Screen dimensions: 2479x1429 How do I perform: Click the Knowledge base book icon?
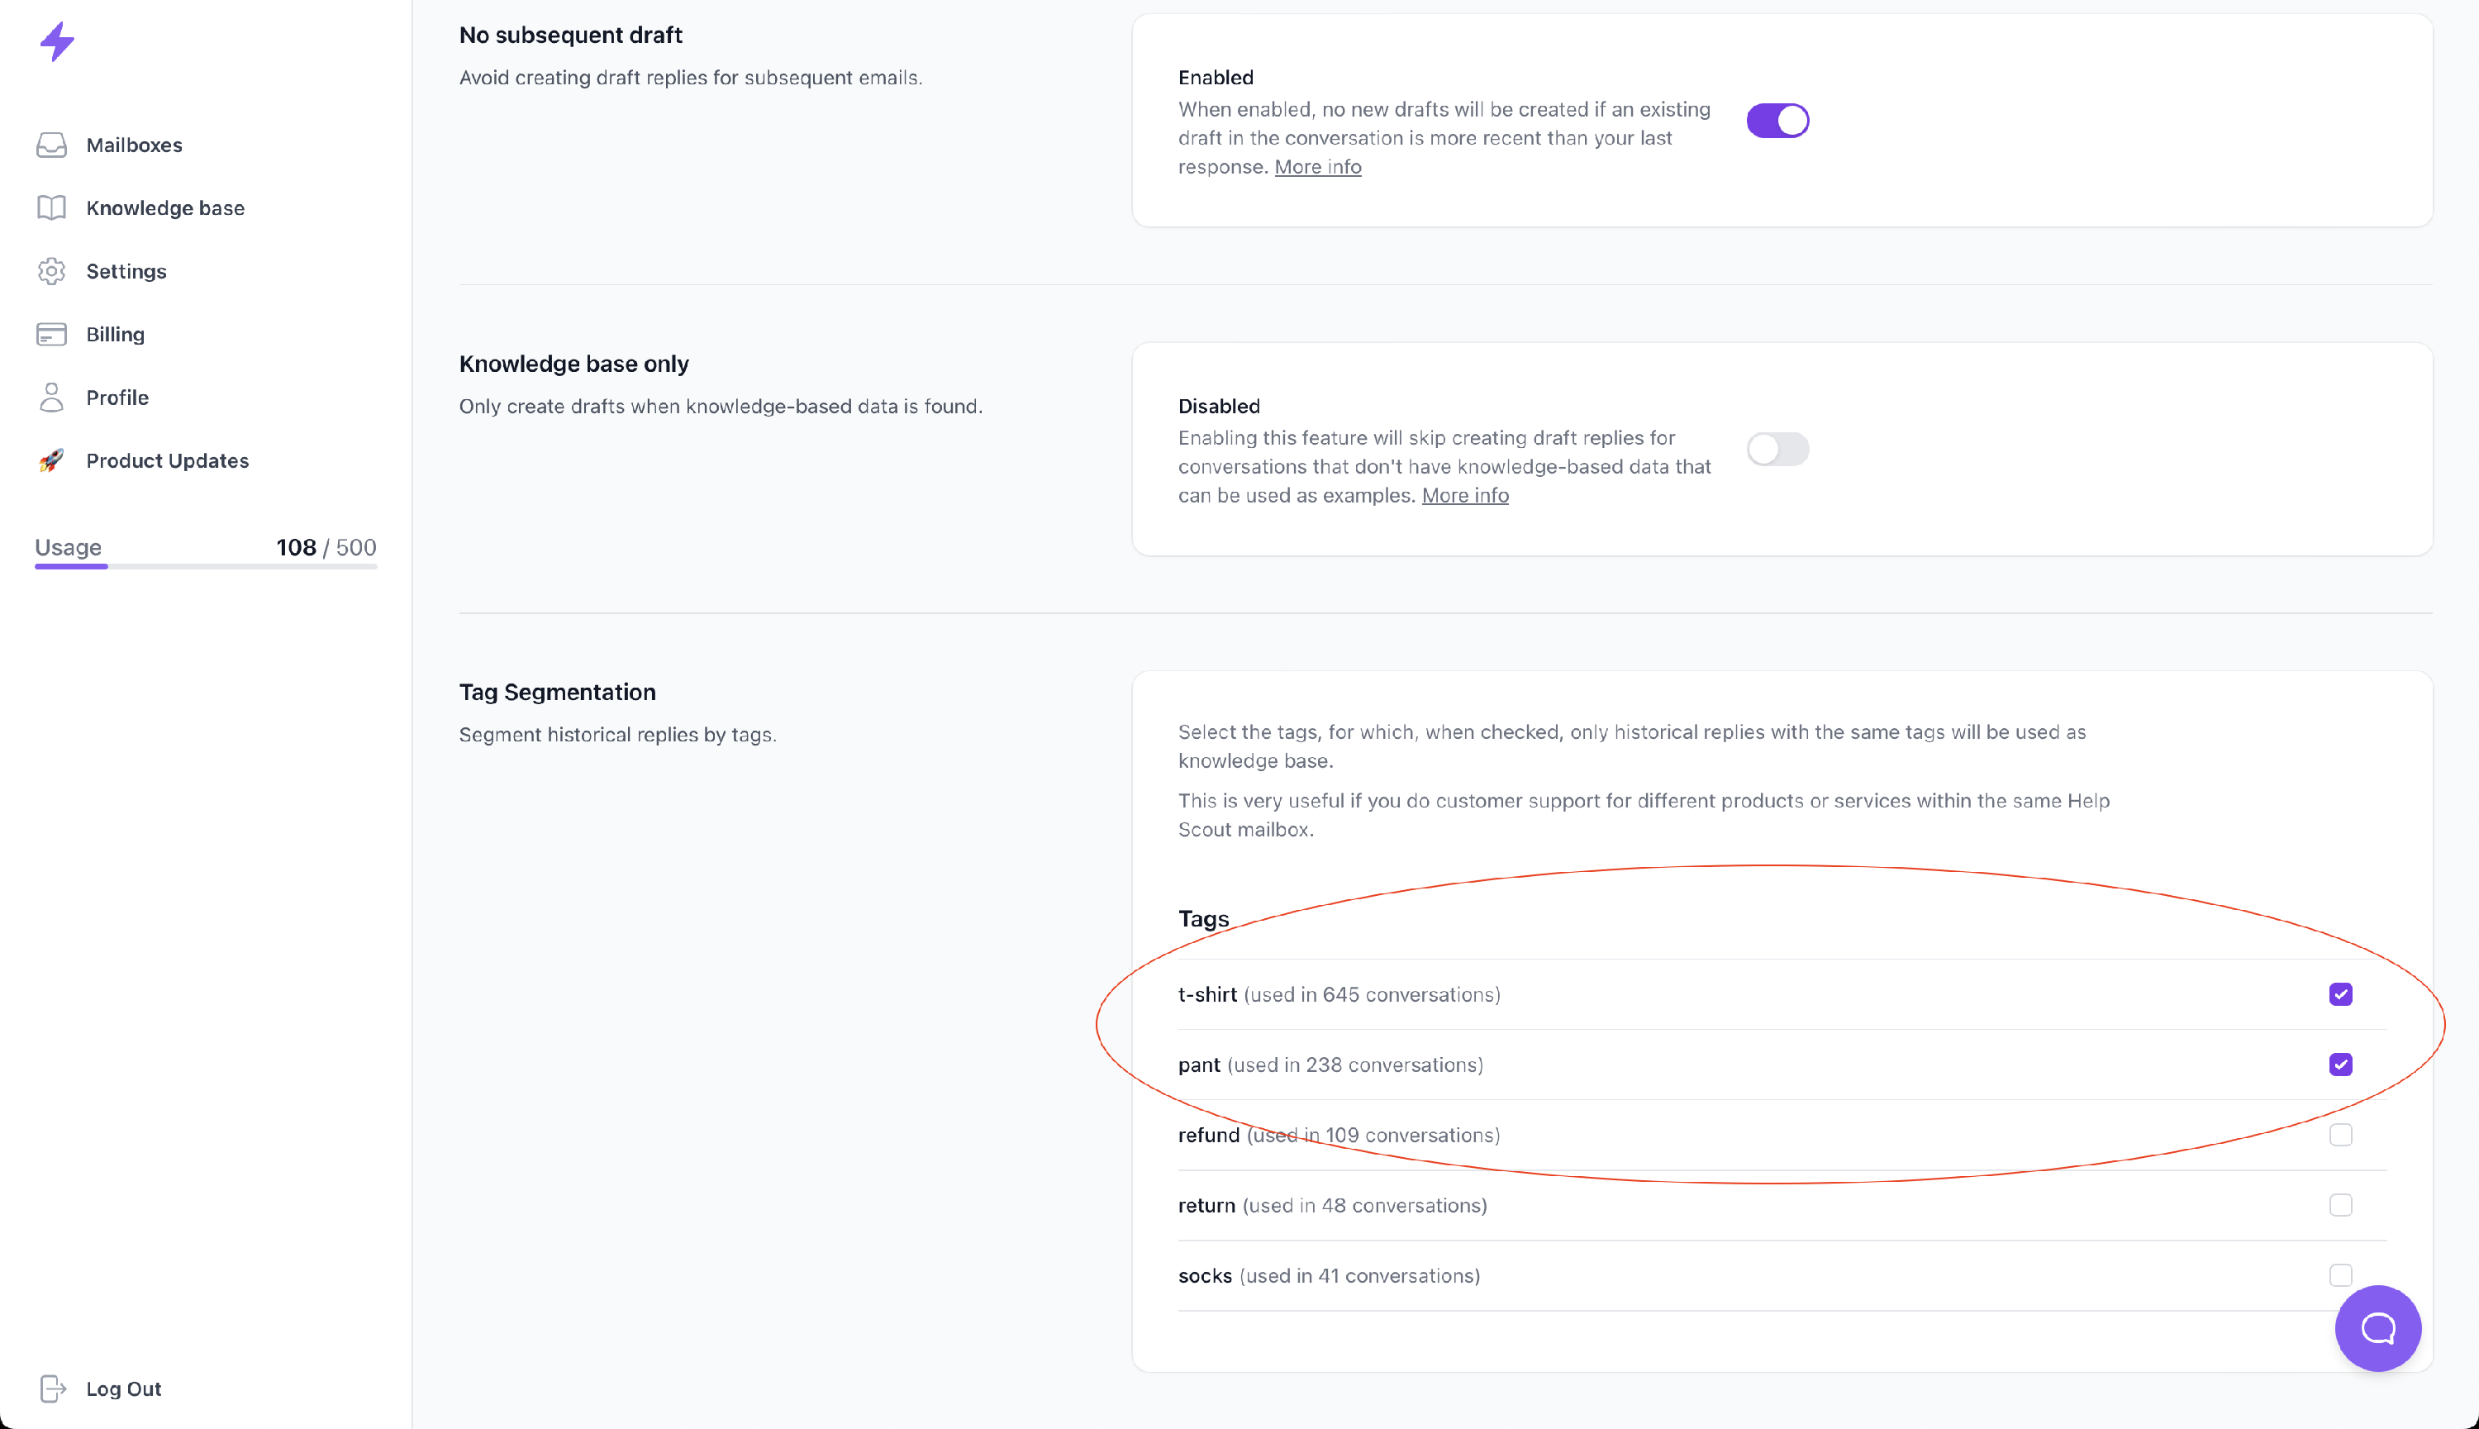coord(51,208)
